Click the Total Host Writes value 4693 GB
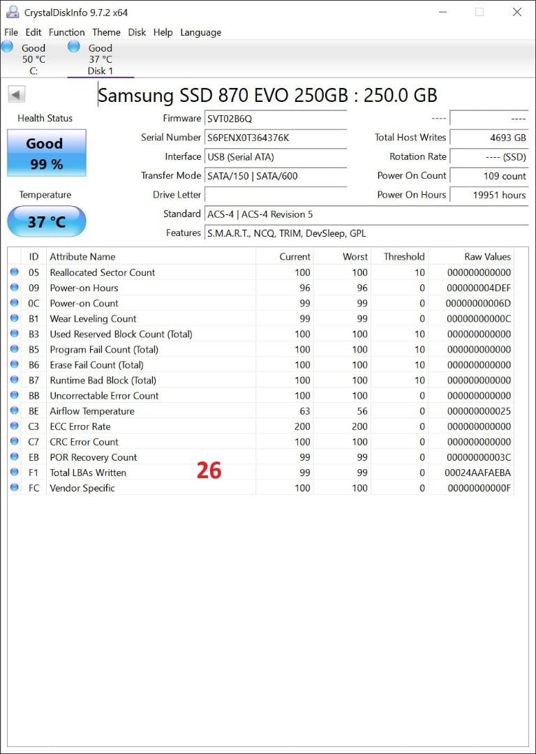Screen dimensions: 536x754 (x=489, y=138)
